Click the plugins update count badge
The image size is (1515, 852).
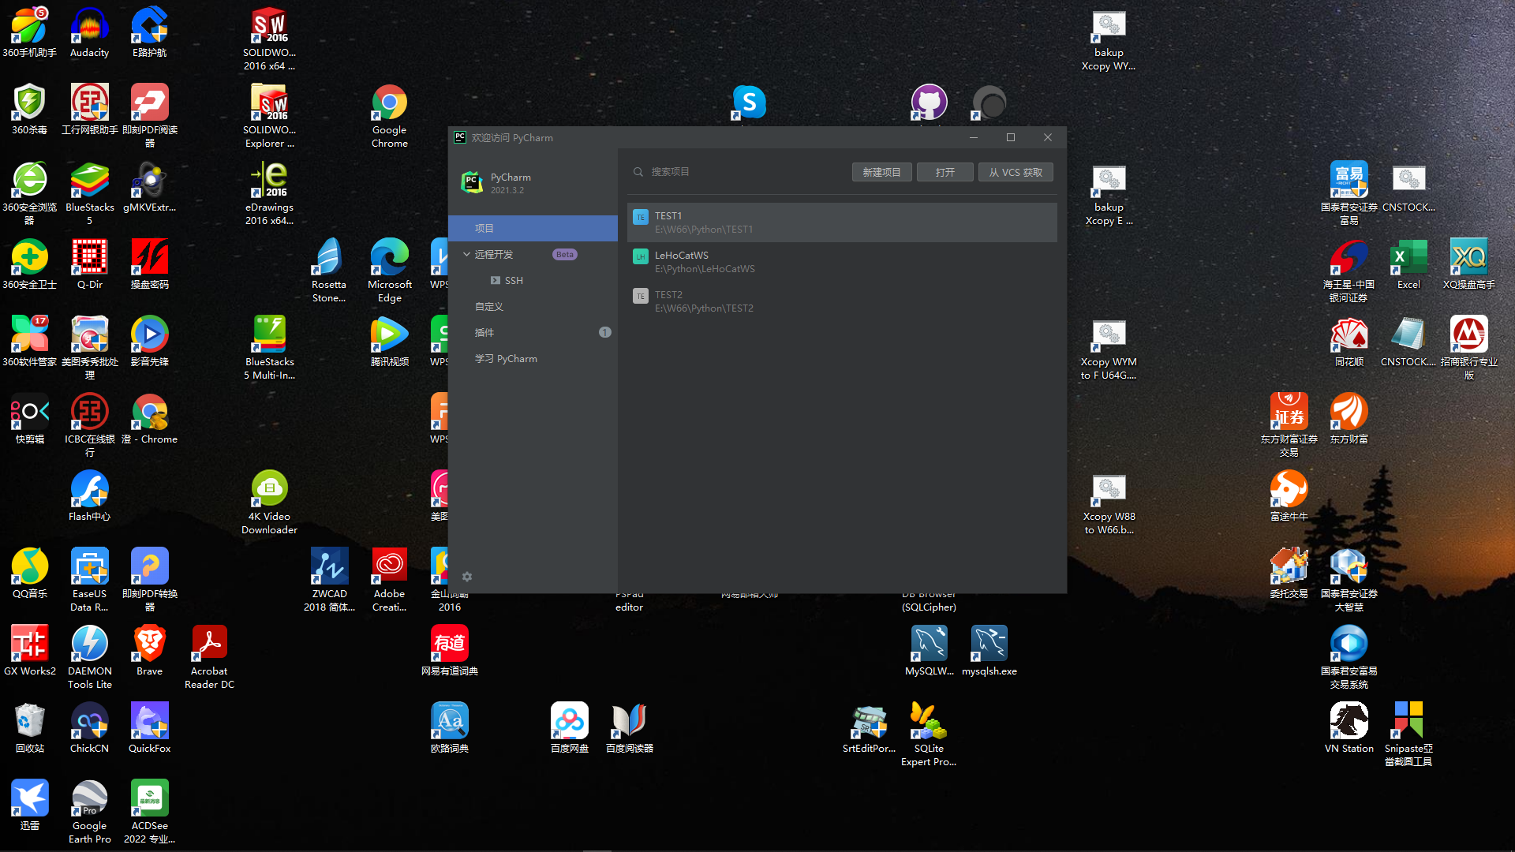pos(605,332)
